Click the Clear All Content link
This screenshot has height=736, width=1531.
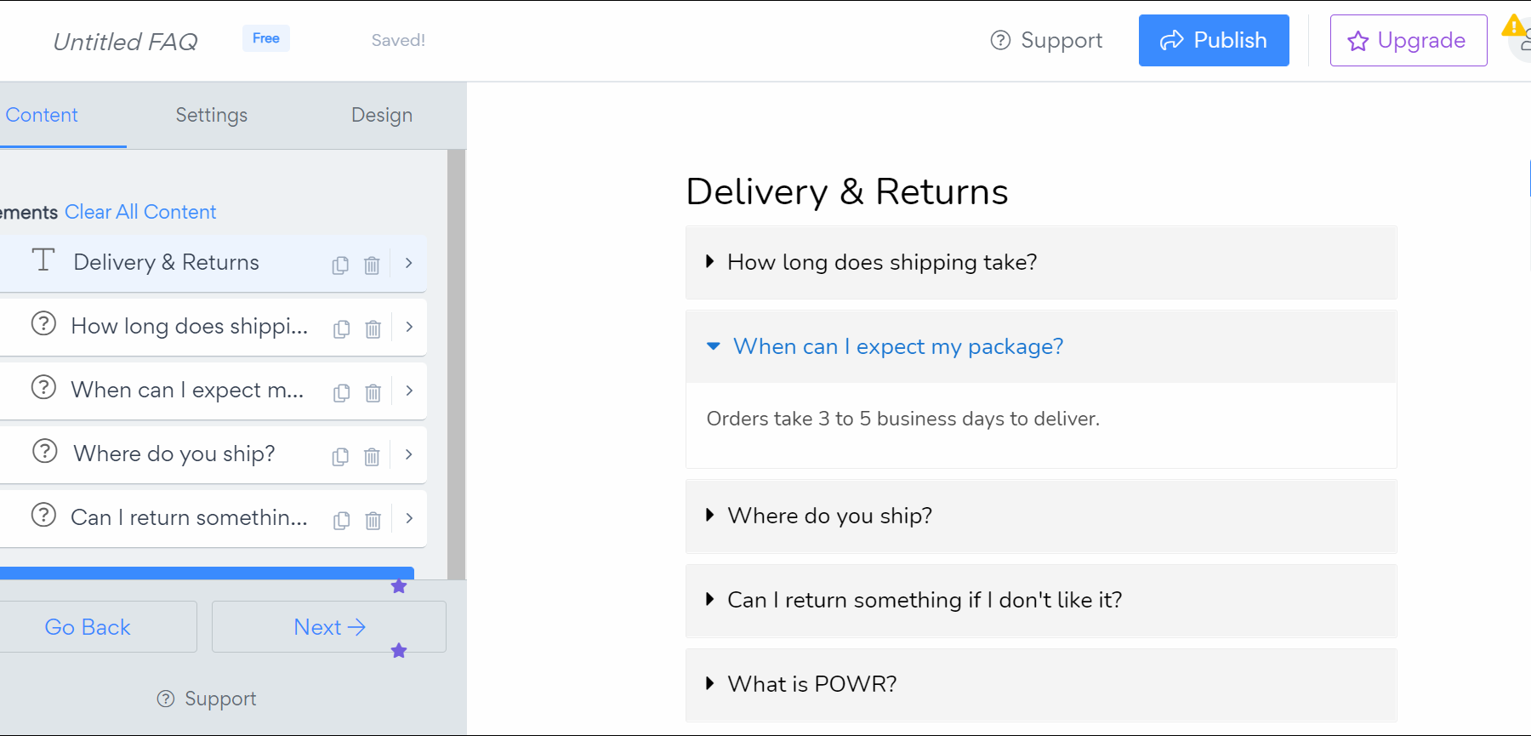point(140,212)
